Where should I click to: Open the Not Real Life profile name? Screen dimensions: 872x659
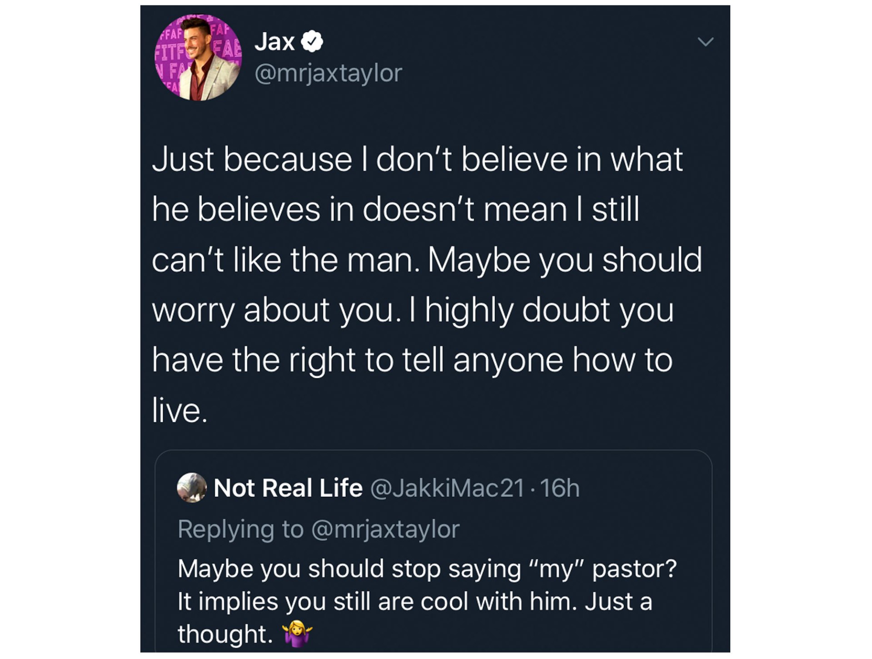coord(288,488)
